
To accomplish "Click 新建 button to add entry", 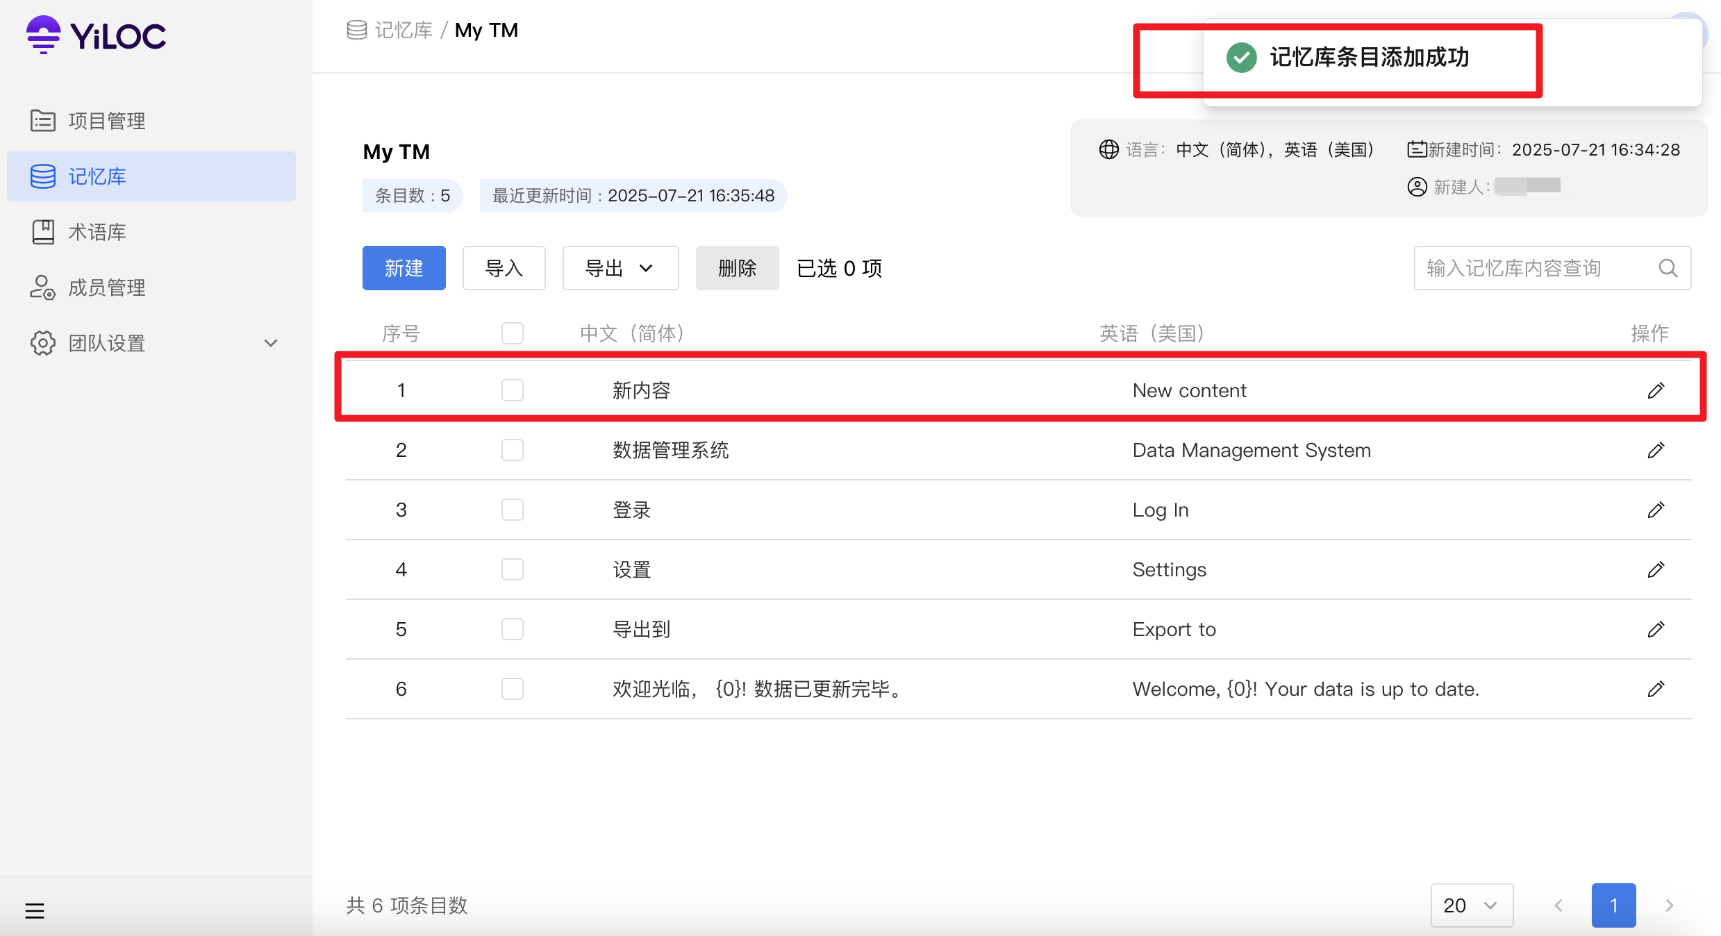I will coord(404,268).
